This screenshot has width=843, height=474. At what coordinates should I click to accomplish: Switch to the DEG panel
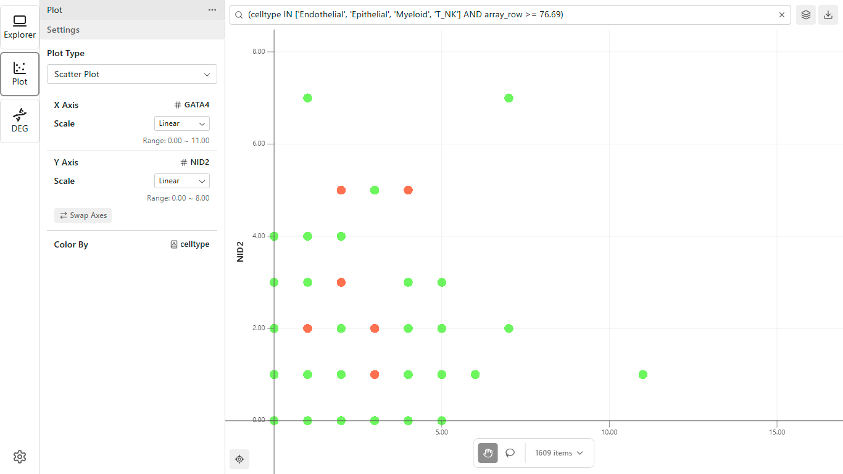pyautogui.click(x=20, y=120)
